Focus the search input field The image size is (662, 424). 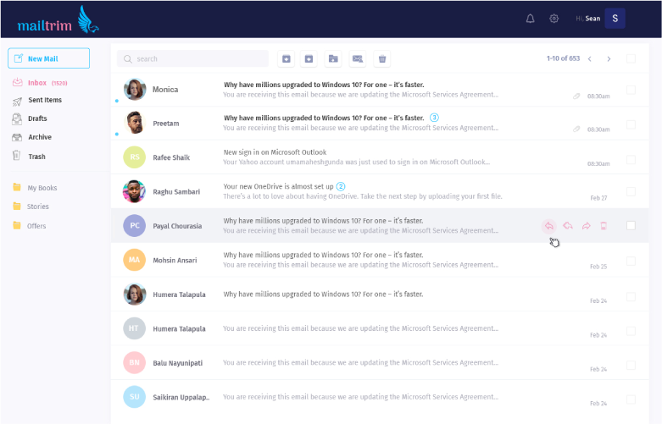click(x=192, y=59)
